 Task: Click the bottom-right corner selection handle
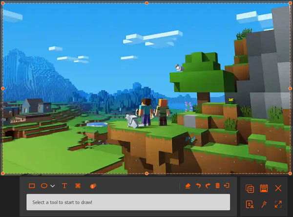pos(290,174)
